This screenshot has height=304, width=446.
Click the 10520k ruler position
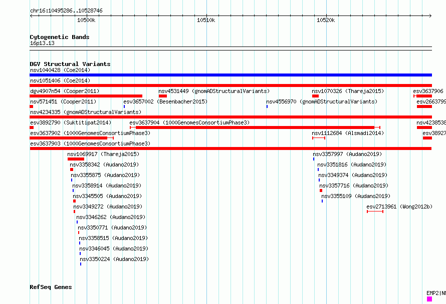click(x=326, y=20)
